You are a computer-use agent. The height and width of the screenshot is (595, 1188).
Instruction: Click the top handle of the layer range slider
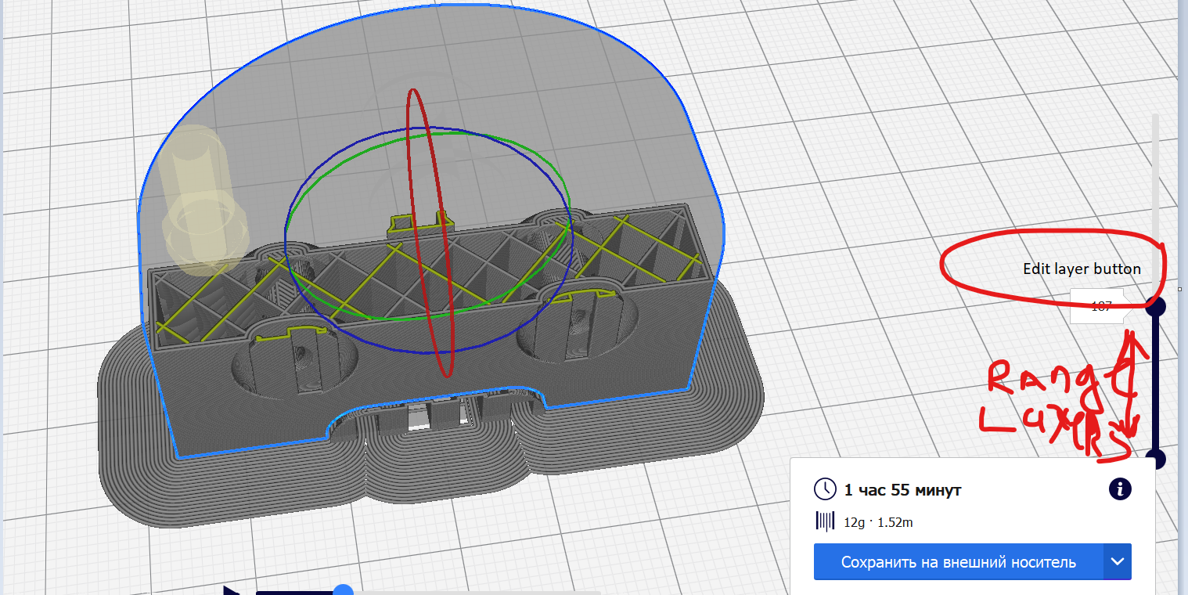point(1154,307)
